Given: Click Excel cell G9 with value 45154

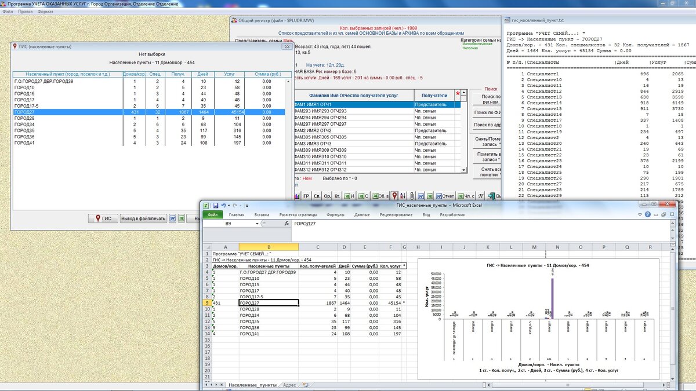Looking at the screenshot, I should click(x=390, y=303).
